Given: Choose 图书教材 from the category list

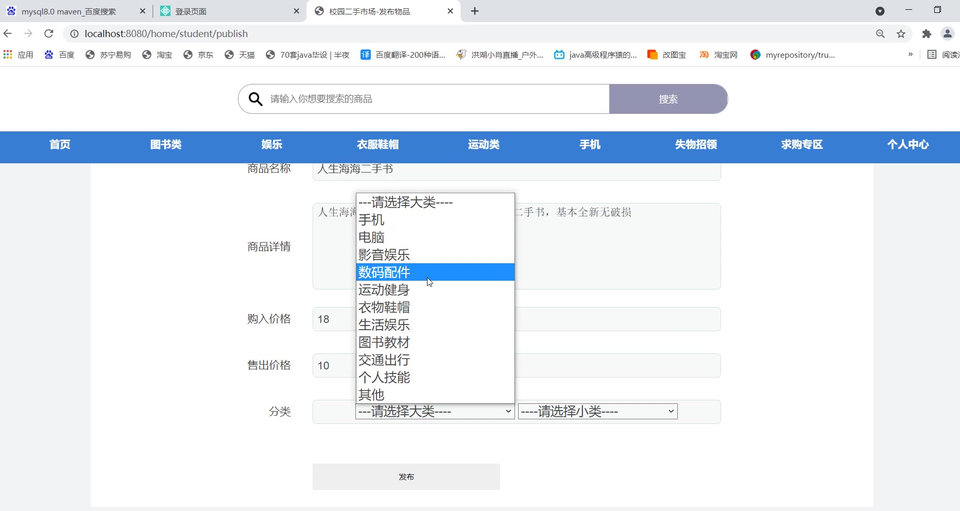Looking at the screenshot, I should [435, 342].
